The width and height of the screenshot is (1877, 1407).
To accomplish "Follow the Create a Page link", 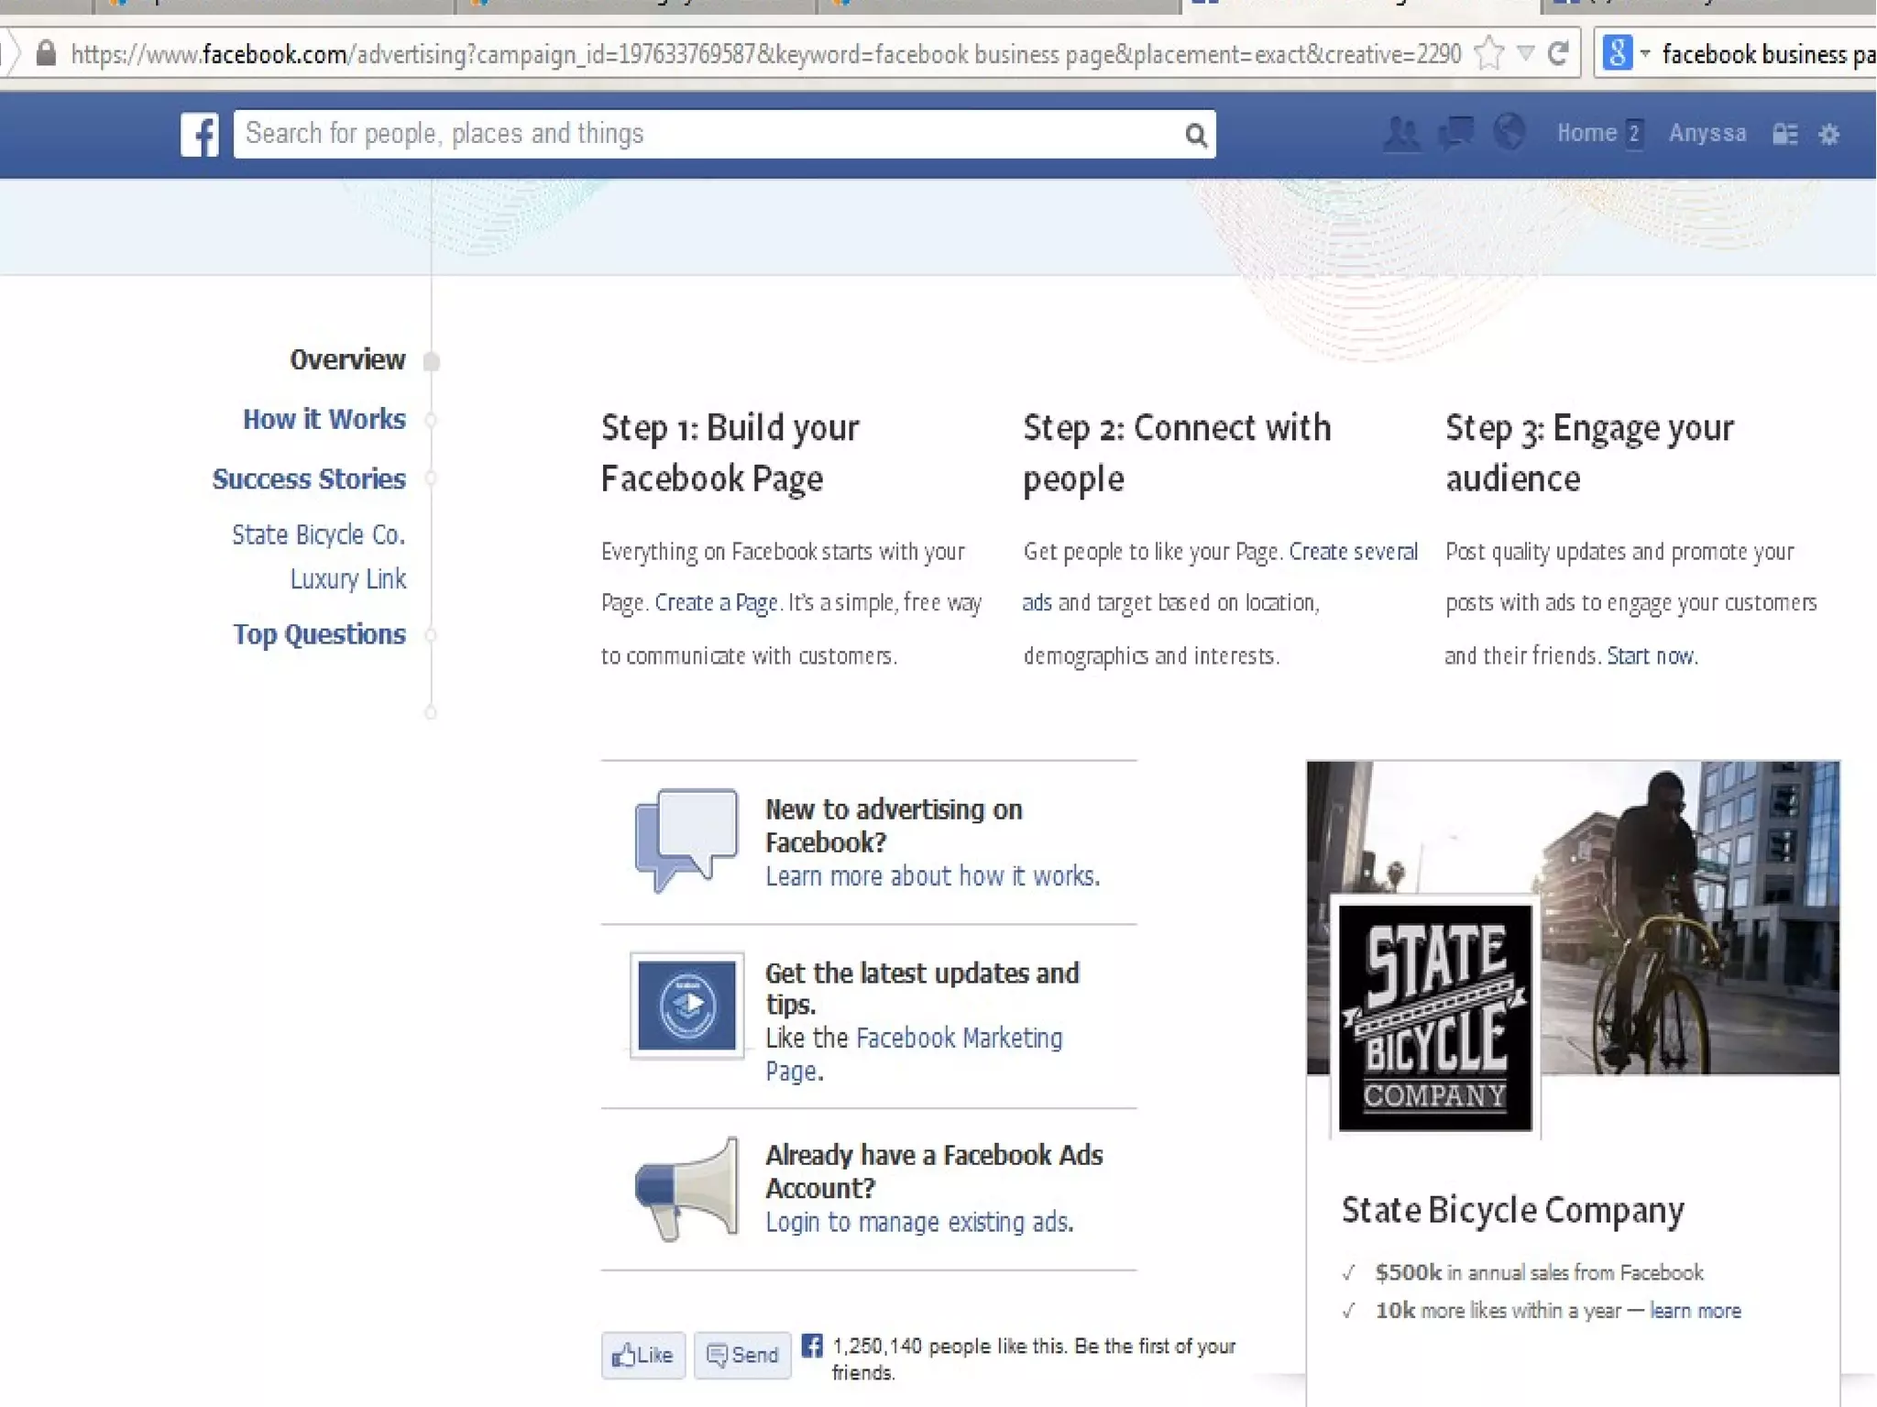I will [x=716, y=603].
